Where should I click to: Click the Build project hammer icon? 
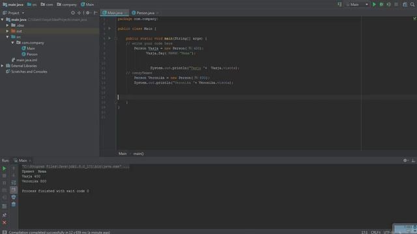pos(339,5)
